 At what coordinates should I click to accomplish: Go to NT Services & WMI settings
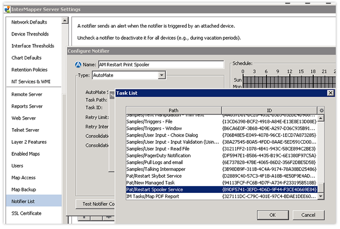31,82
